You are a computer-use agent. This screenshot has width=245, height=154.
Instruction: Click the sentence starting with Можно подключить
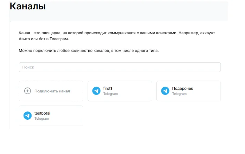[x=88, y=51]
